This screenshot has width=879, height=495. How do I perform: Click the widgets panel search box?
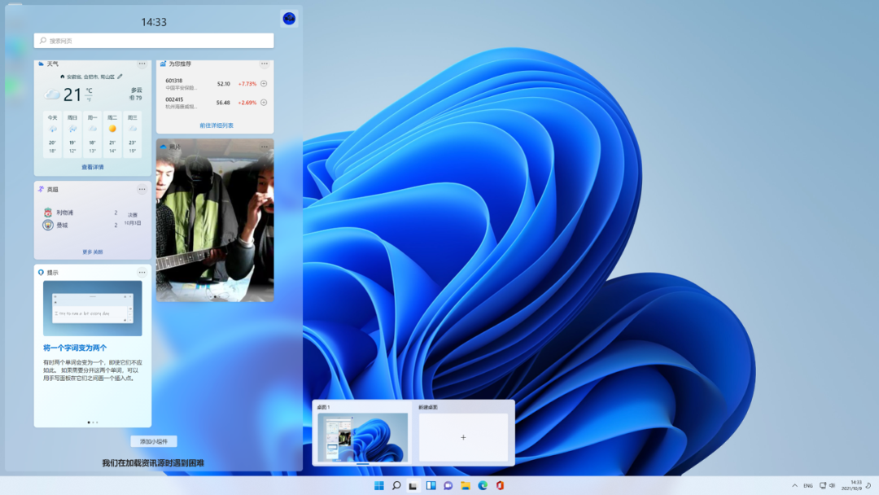pyautogui.click(x=153, y=40)
